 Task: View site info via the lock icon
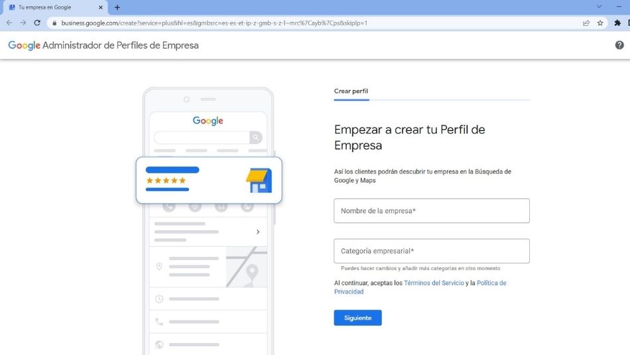pos(54,23)
